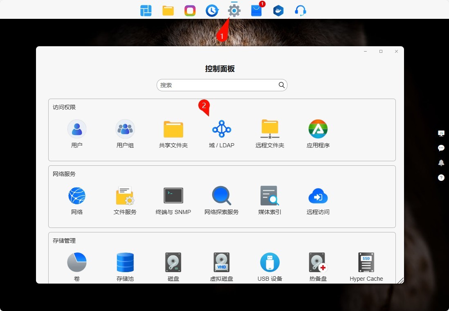Open the app store bag icon with badge

(x=256, y=11)
